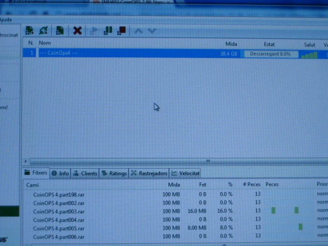Open the Clients tab

point(85,173)
